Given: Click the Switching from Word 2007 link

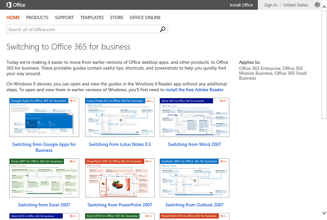Looking at the screenshot, I should [x=195, y=144].
